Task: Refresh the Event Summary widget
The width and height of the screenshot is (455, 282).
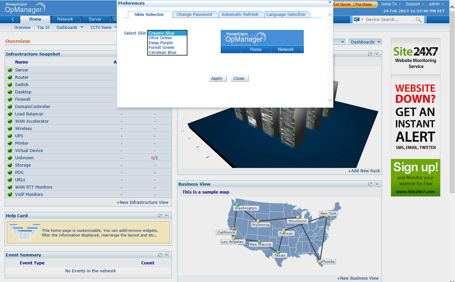Action: pyautogui.click(x=160, y=255)
